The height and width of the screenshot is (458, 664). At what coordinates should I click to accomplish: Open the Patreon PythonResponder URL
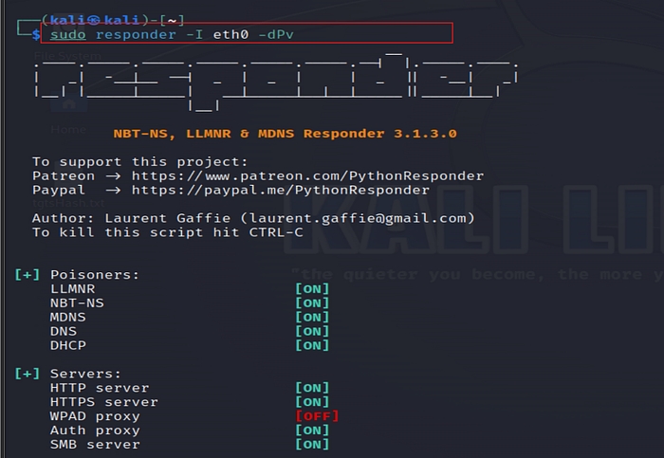point(307,175)
